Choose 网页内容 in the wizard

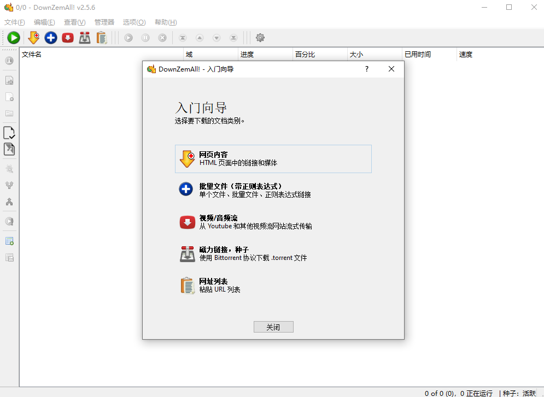tap(273, 159)
